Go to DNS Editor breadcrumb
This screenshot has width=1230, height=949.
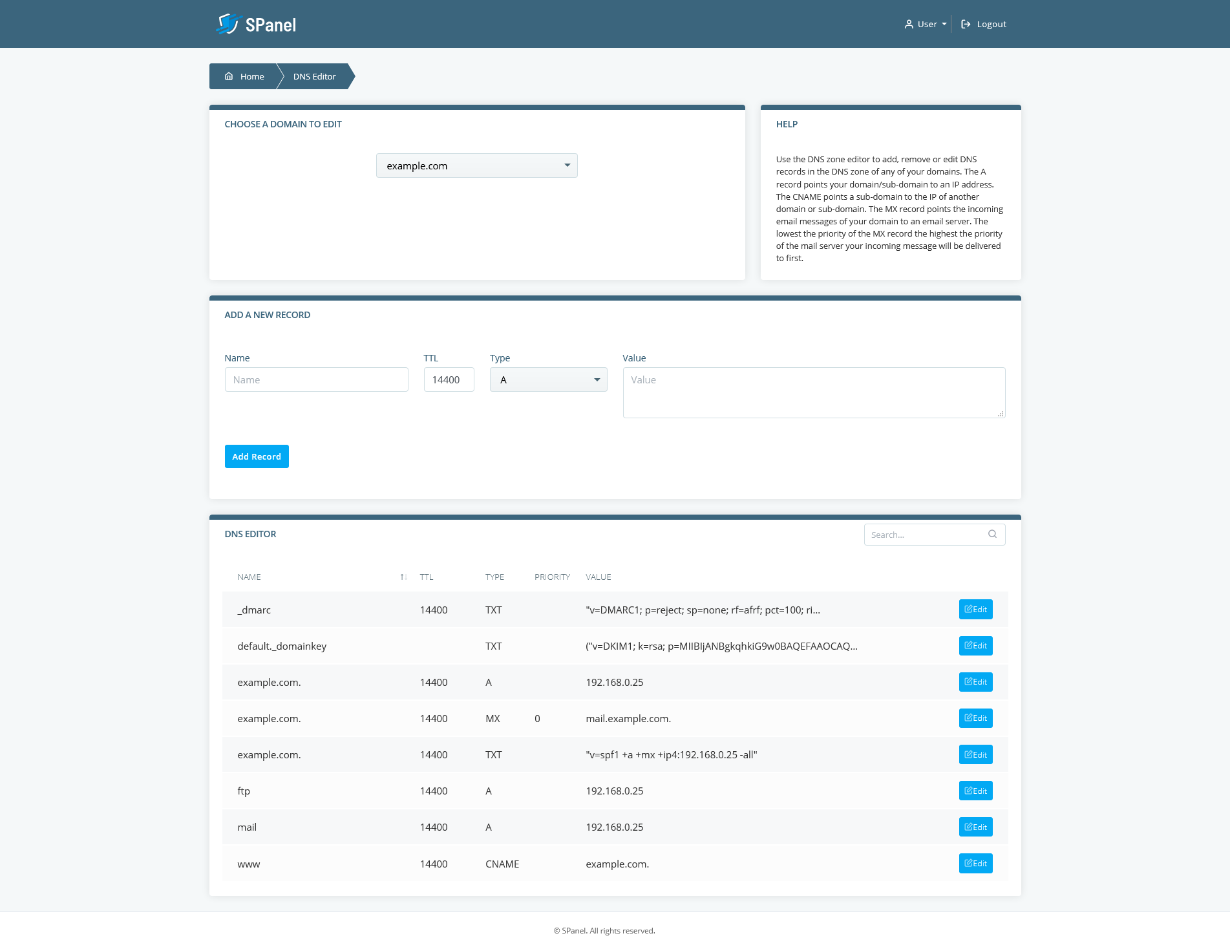(314, 77)
